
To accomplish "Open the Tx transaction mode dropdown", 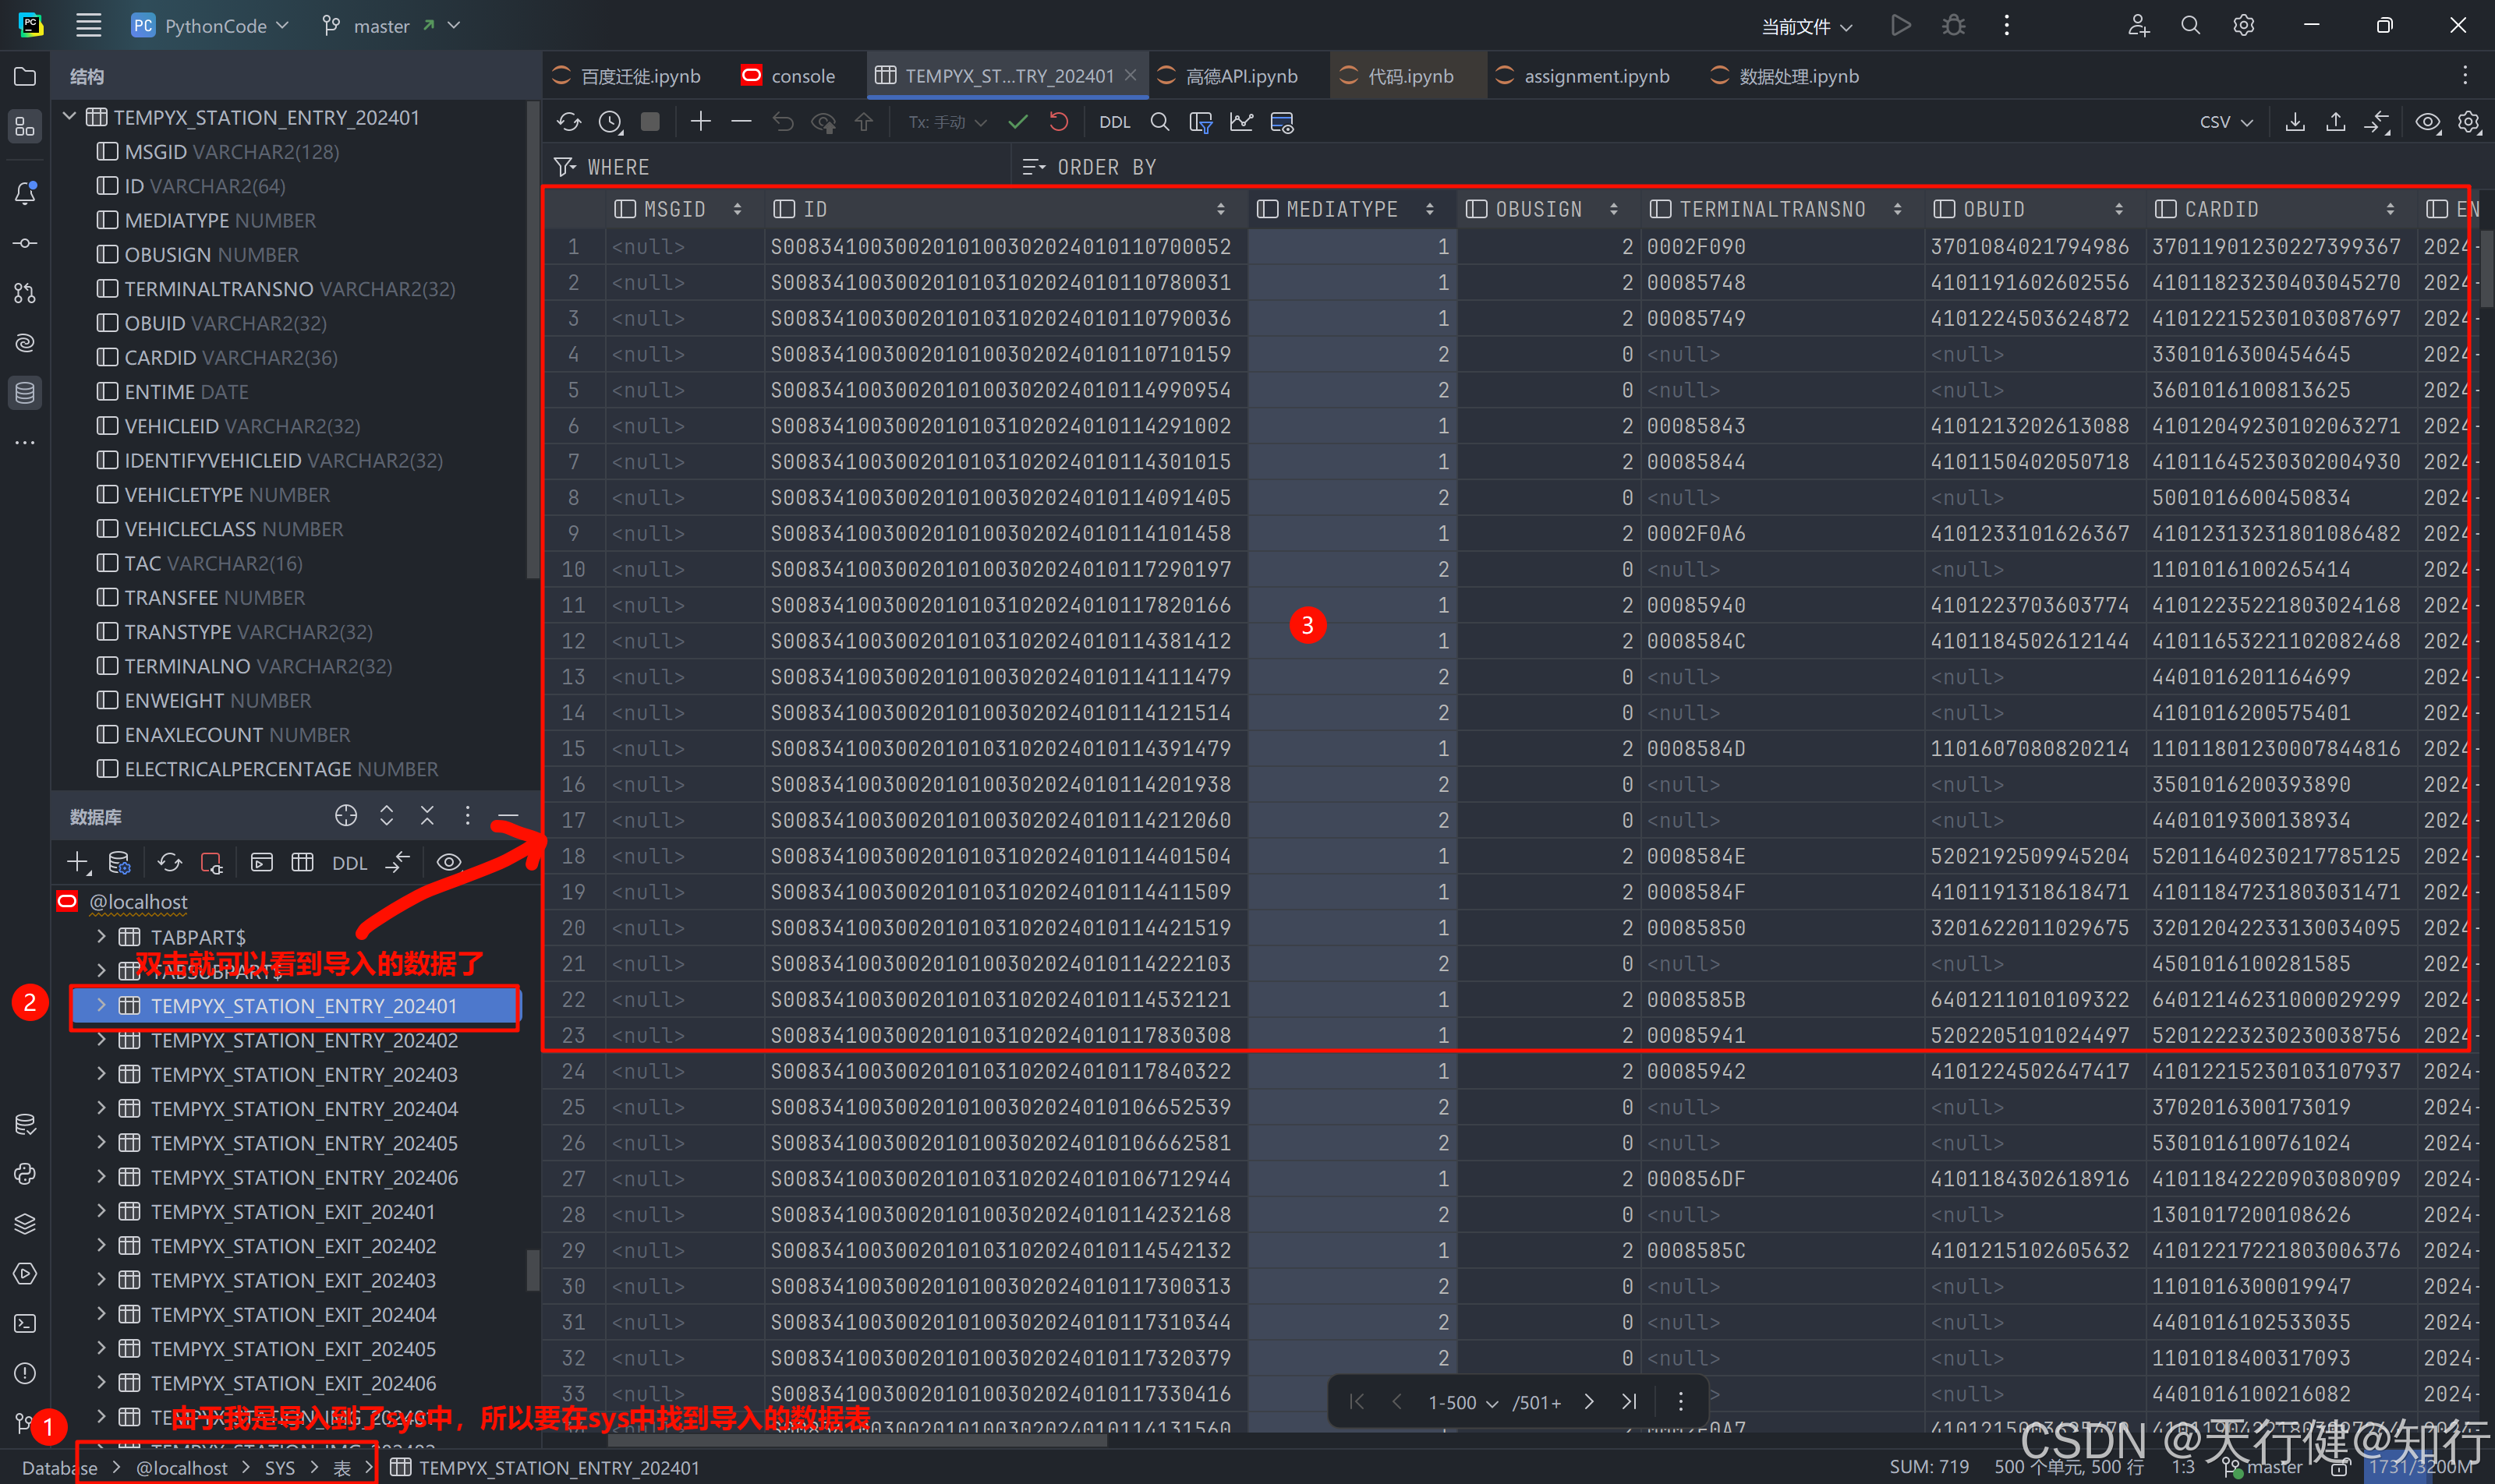I will tap(947, 122).
